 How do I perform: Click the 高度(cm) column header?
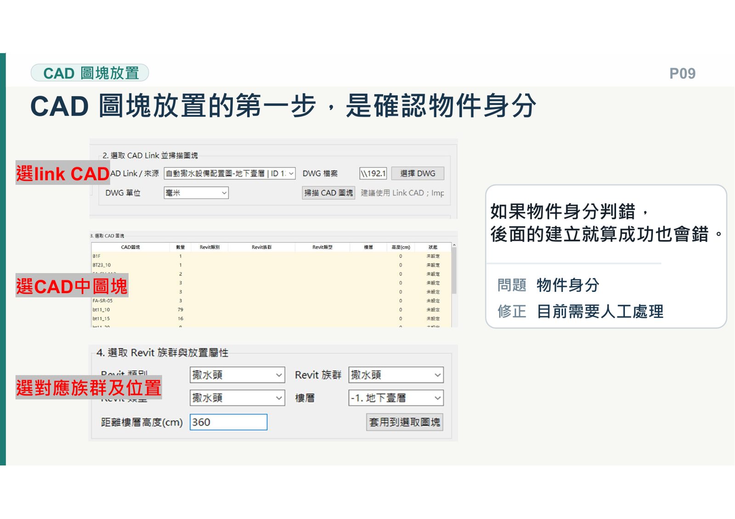(401, 247)
